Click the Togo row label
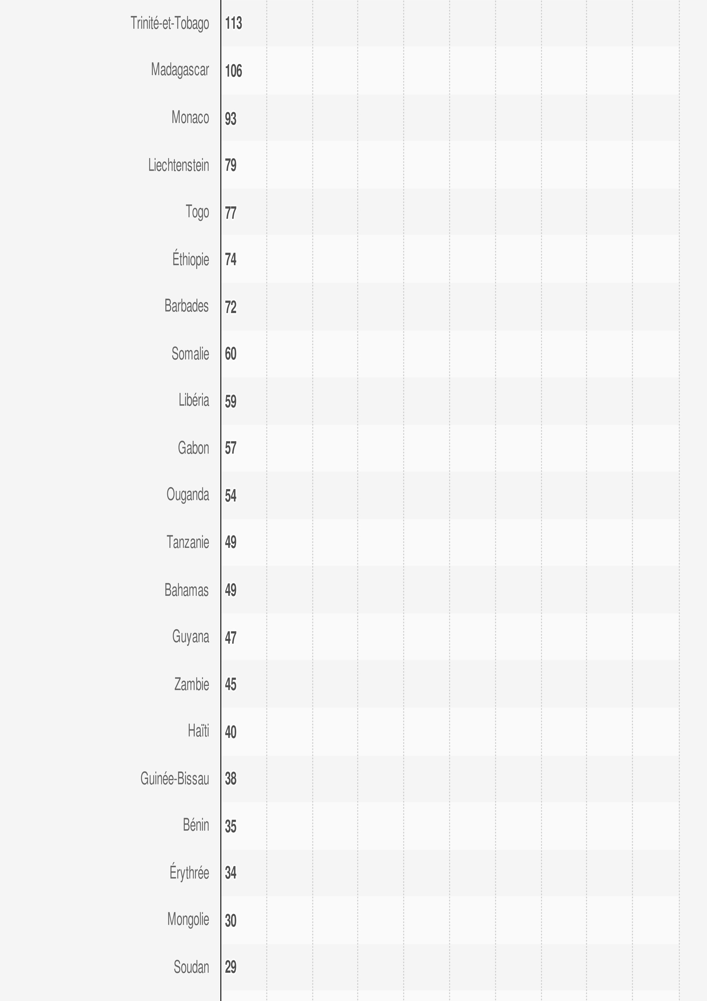 coord(197,212)
